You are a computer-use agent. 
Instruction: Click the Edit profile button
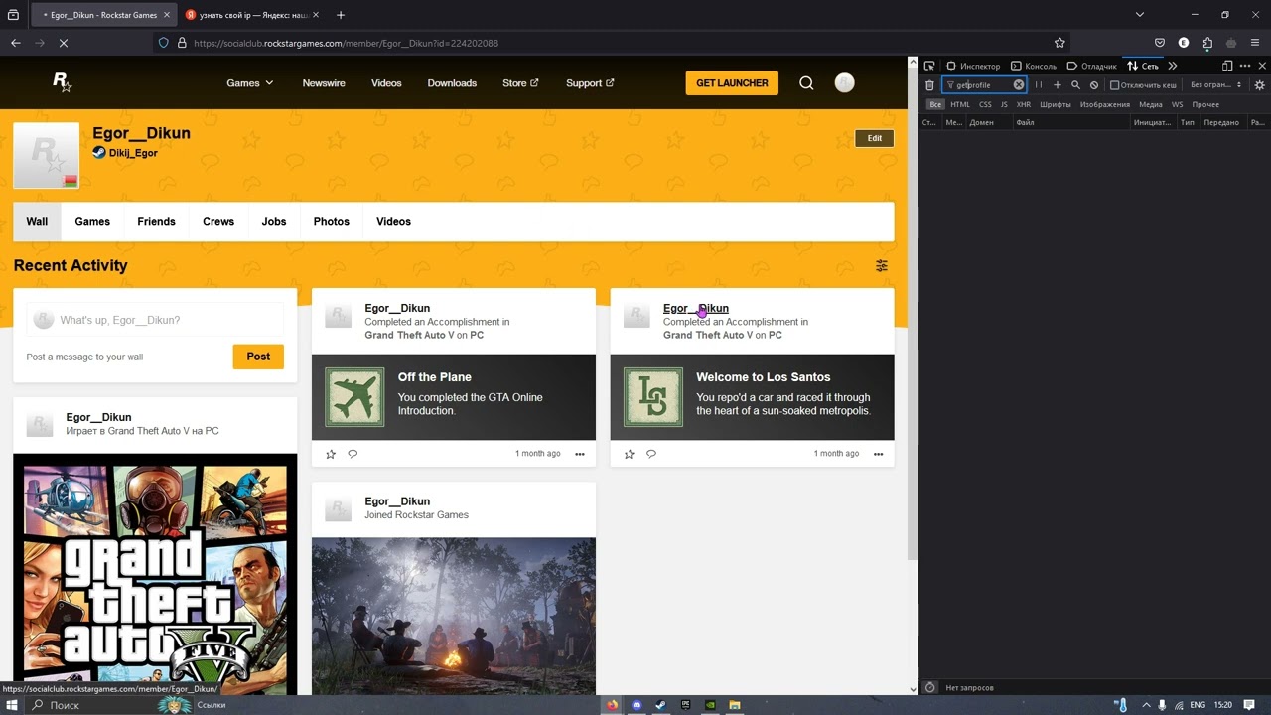pos(875,138)
